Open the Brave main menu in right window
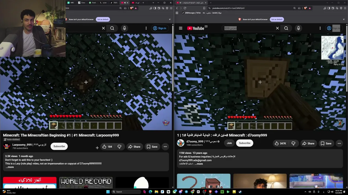The width and height of the screenshot is (348, 195). pyautogui.click(x=345, y=8)
